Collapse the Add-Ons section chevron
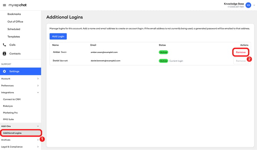This screenshot has width=257, height=150. pyautogui.click(x=38, y=126)
